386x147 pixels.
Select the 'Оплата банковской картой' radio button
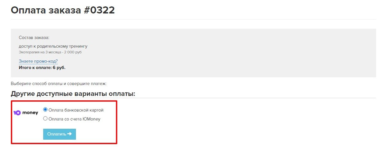(45, 110)
